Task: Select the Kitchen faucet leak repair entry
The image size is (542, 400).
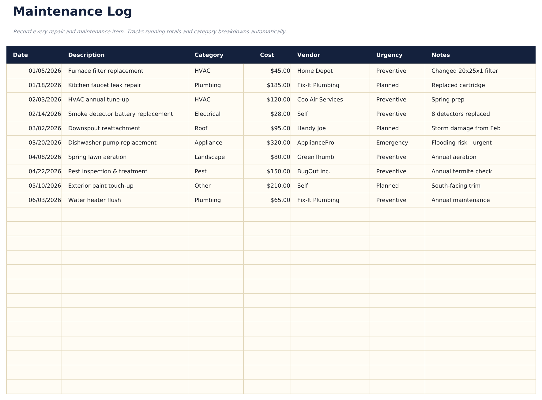Action: [x=104, y=85]
